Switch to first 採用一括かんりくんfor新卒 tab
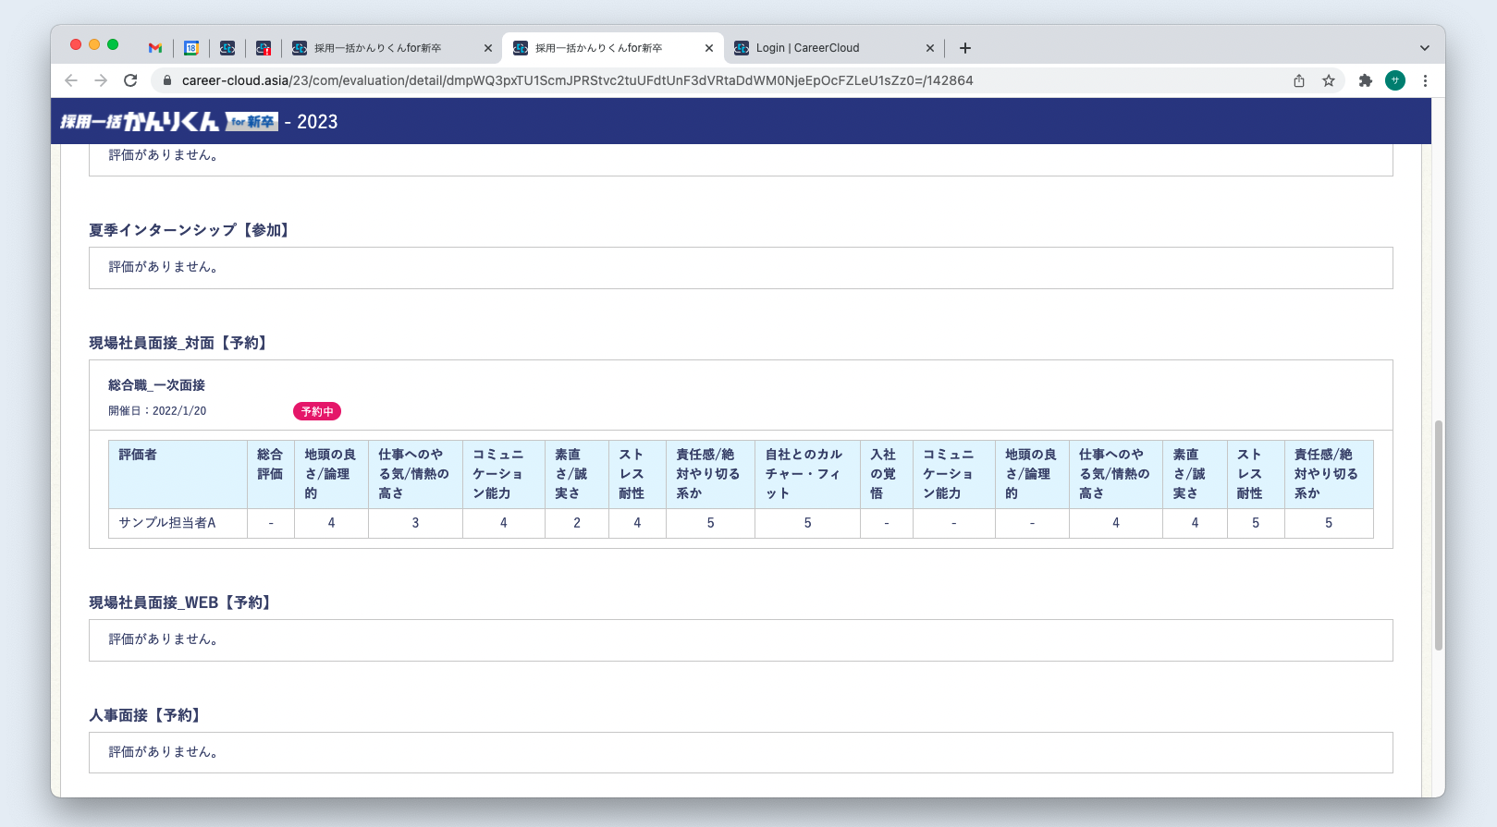The height and width of the screenshot is (827, 1497). [379, 48]
